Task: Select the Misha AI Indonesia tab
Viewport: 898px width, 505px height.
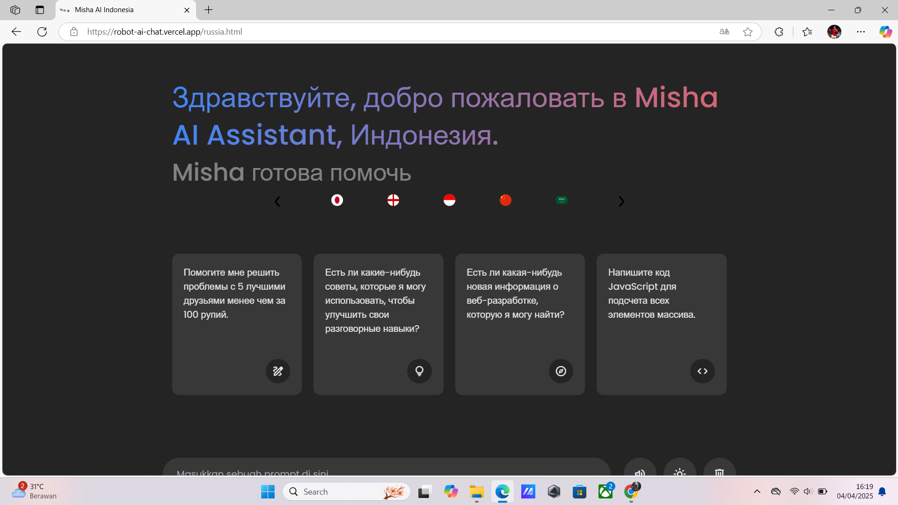Action: coord(125,10)
